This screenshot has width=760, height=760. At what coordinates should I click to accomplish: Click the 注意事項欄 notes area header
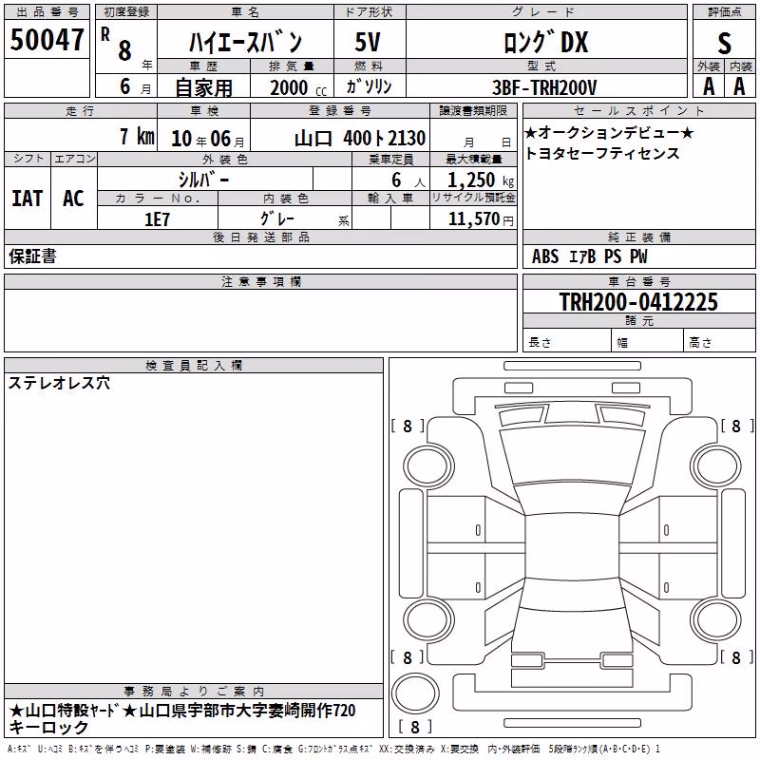point(260,281)
